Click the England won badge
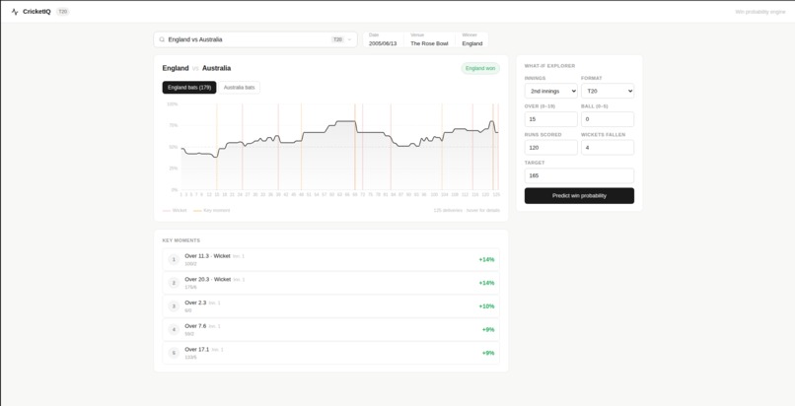This screenshot has width=795, height=406. (x=480, y=68)
